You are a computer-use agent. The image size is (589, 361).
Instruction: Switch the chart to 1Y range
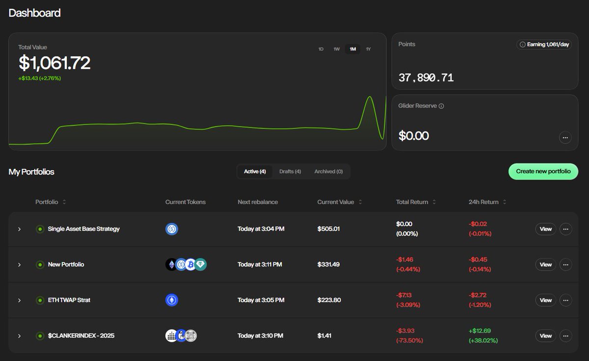pos(368,49)
